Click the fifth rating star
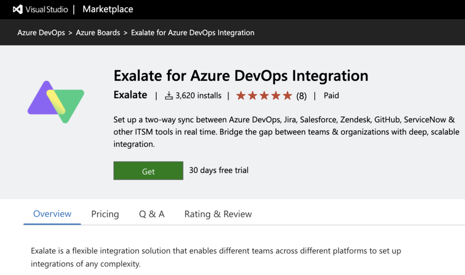 pyautogui.click(x=287, y=95)
